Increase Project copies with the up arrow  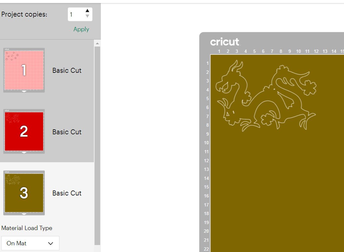(x=87, y=10)
